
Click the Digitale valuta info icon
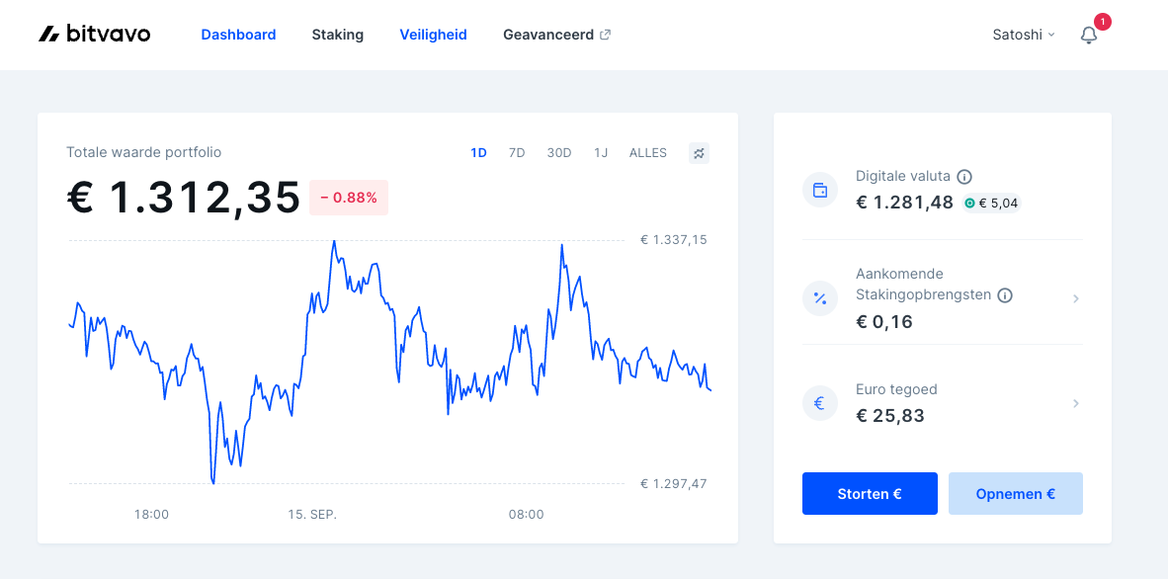(963, 177)
